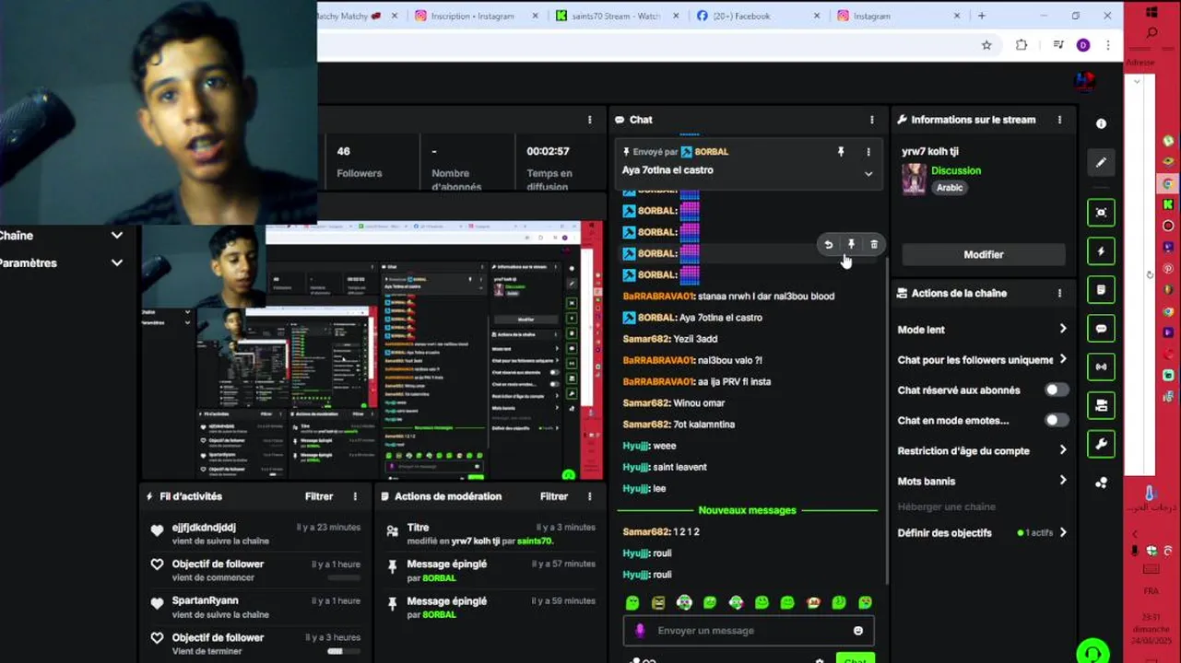Open the Discussion category link
The image size is (1181, 663).
tap(956, 170)
